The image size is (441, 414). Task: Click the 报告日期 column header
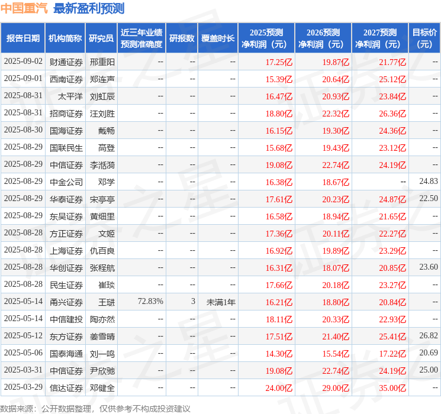pos(22,38)
